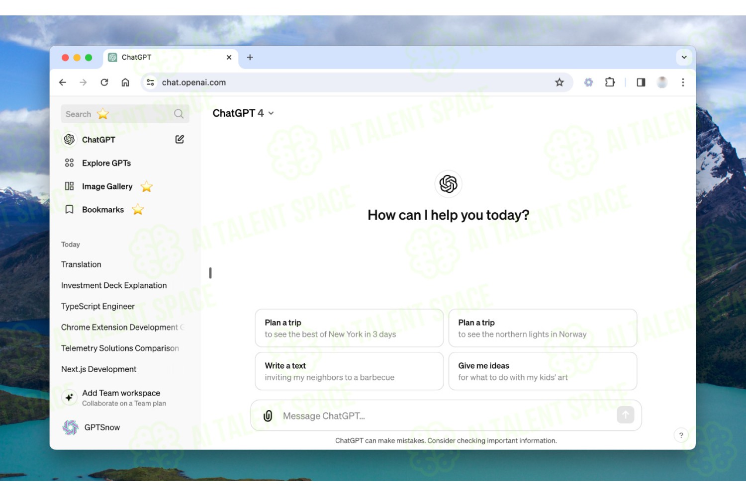
Task: Open the browser side panel icon
Action: click(641, 83)
